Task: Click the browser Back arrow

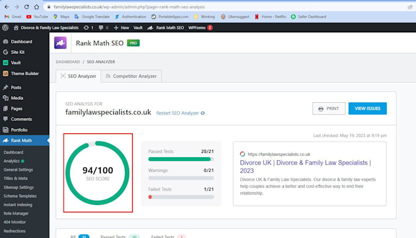Action: pyautogui.click(x=7, y=7)
